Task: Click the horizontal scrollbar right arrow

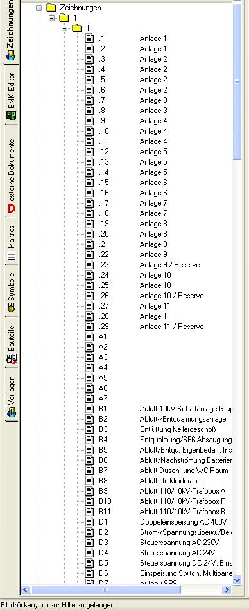Action: coord(227,590)
